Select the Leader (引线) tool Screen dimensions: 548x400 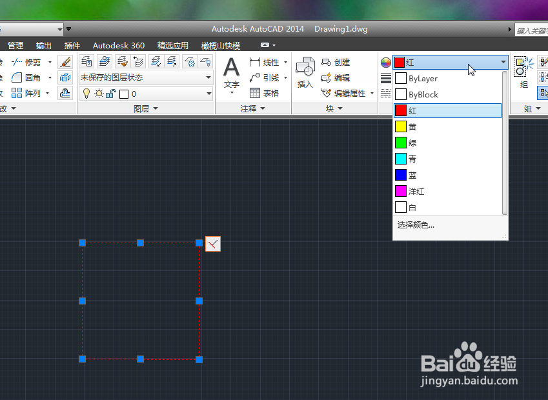tap(264, 77)
